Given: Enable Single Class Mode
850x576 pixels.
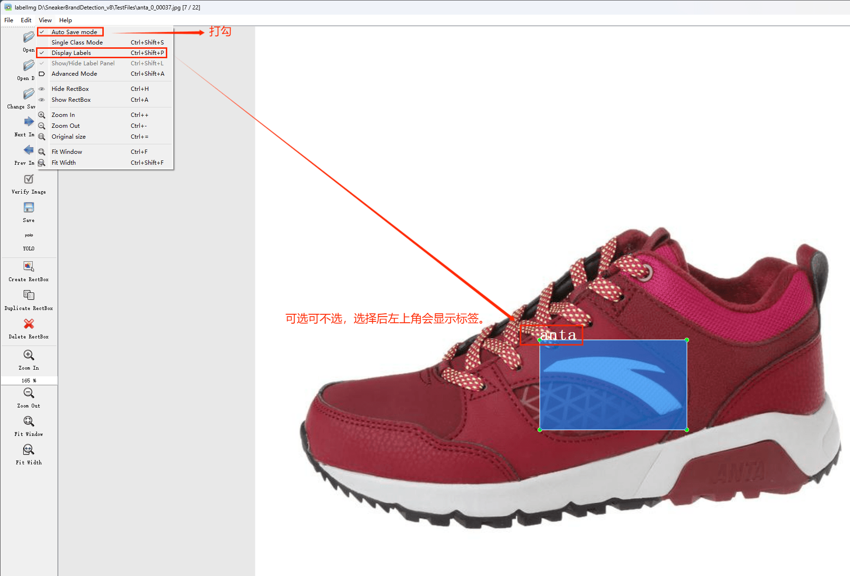Looking at the screenshot, I should (x=77, y=43).
